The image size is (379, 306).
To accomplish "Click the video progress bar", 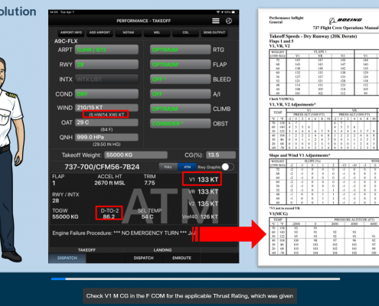I will coord(195,279).
